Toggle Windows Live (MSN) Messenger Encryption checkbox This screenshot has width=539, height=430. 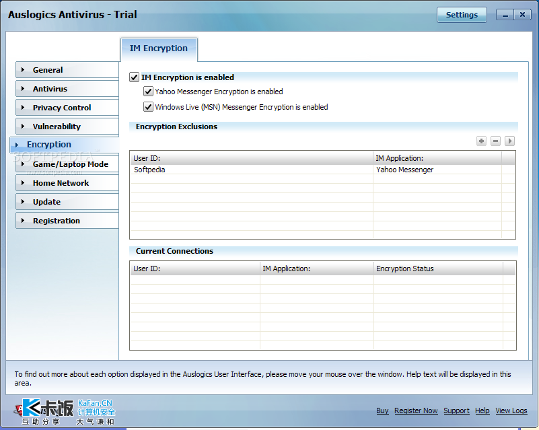click(148, 107)
